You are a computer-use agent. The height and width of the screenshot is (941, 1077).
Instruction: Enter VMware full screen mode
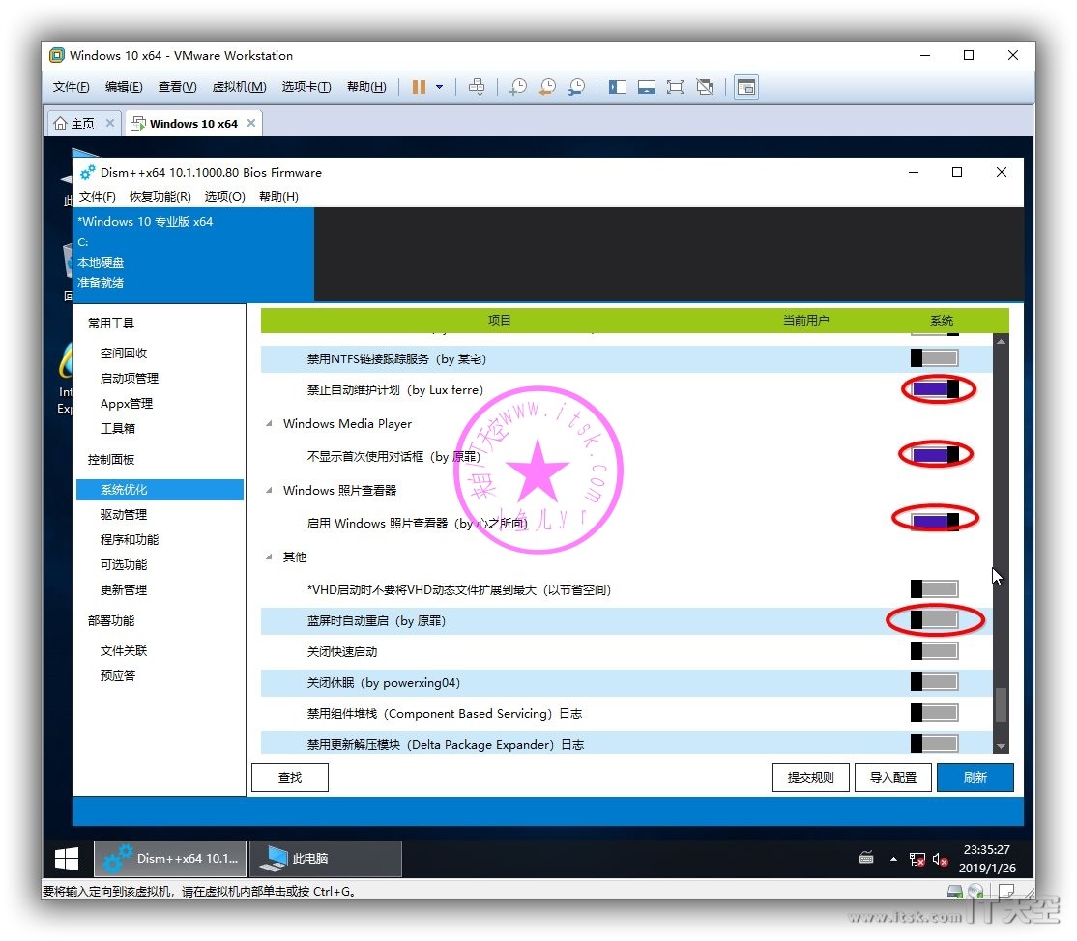(675, 87)
